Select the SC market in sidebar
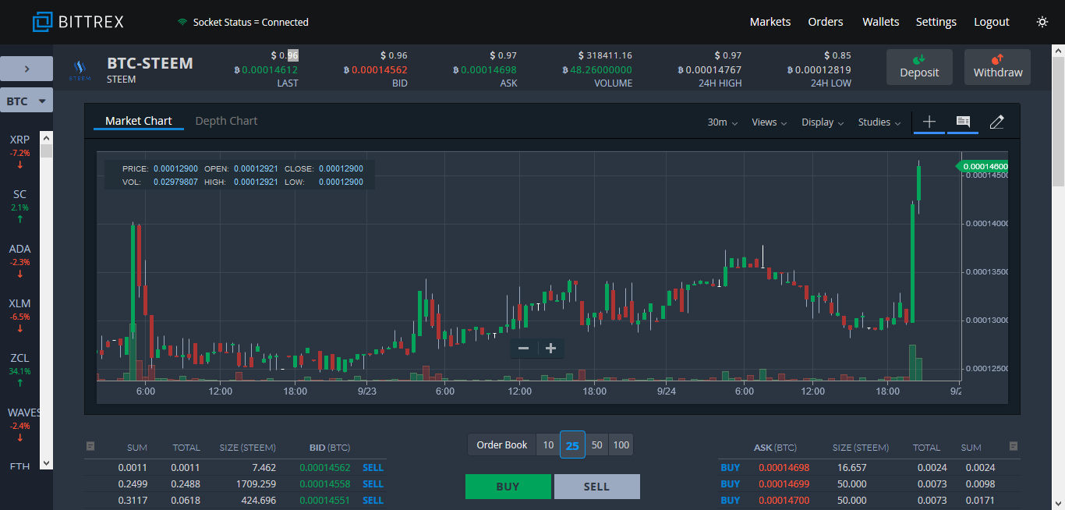 click(x=19, y=207)
